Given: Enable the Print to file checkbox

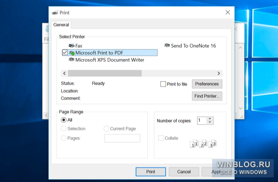Looking at the screenshot, I should point(163,84).
